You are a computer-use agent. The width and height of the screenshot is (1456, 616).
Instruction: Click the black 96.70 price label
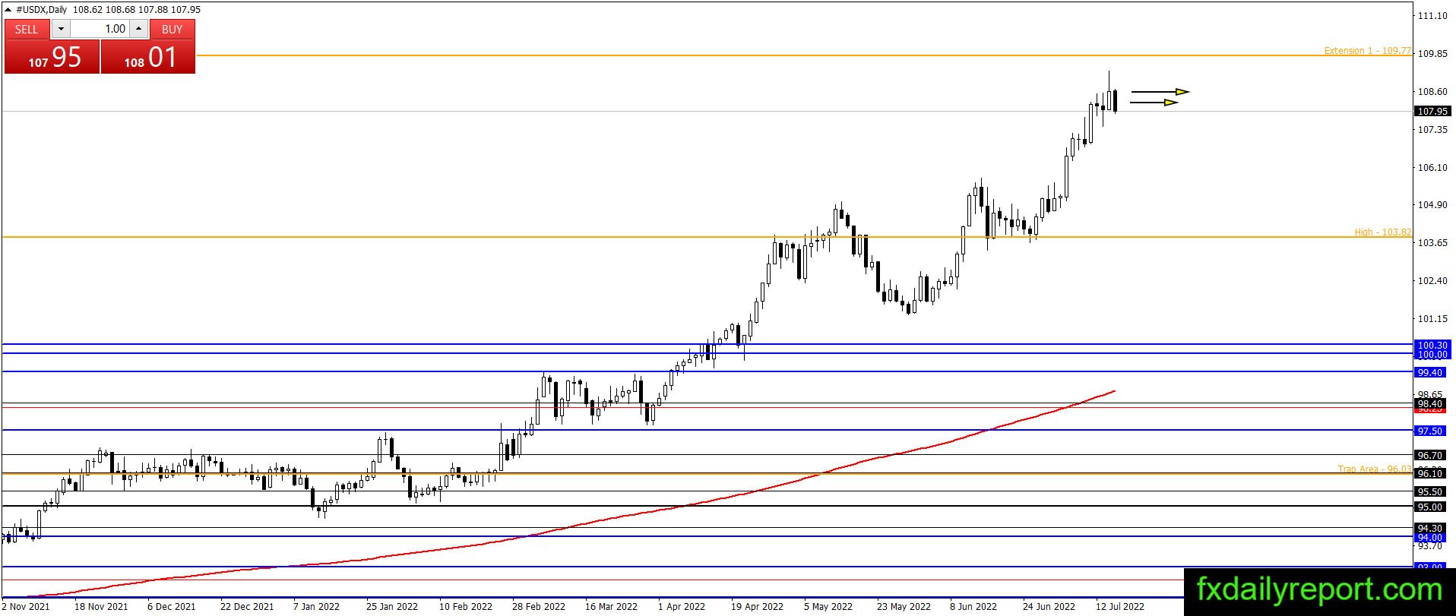pyautogui.click(x=1430, y=455)
